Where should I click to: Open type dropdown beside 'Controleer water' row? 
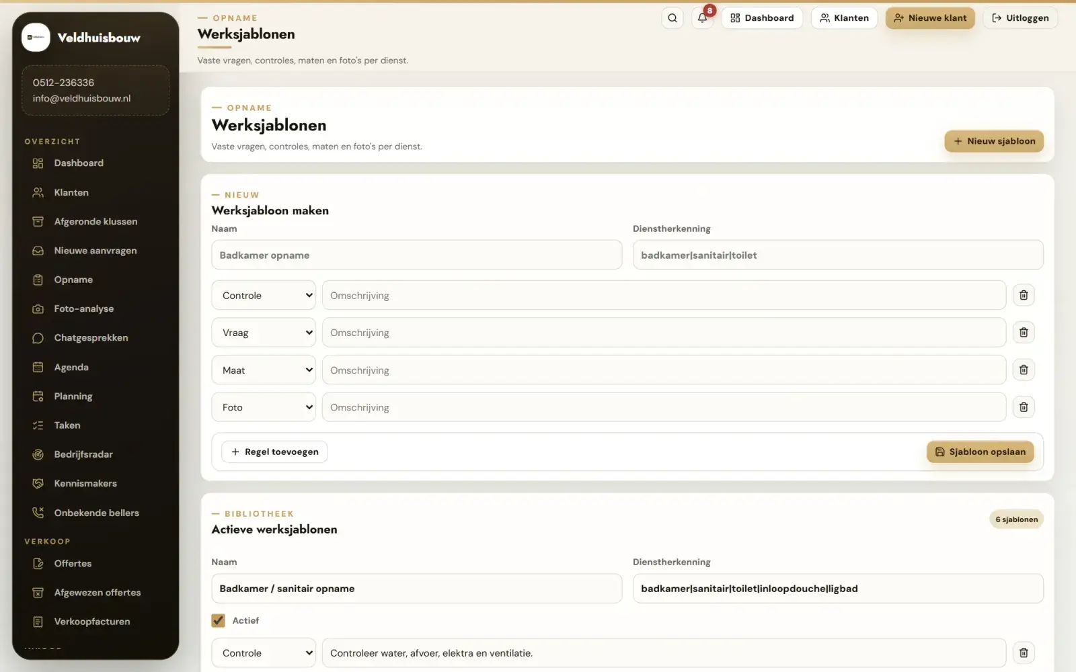(264, 653)
